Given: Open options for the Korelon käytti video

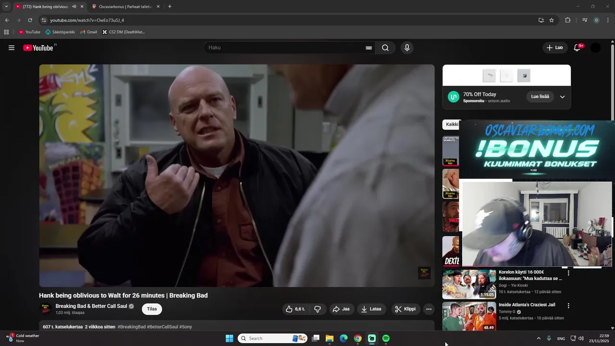Looking at the screenshot, I should (x=568, y=273).
